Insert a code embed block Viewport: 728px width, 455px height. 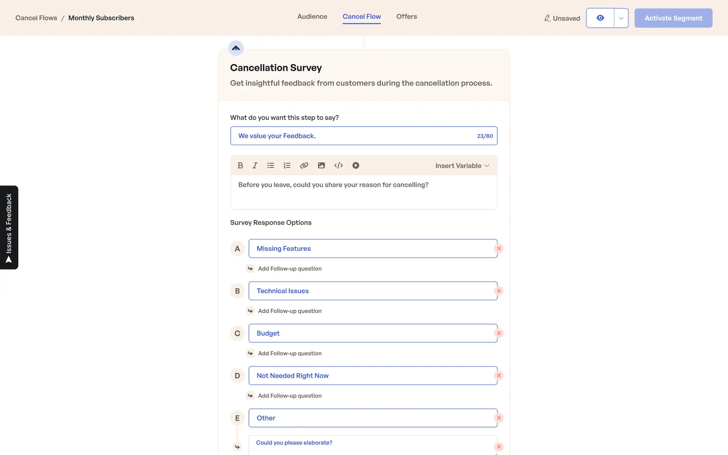pos(338,165)
